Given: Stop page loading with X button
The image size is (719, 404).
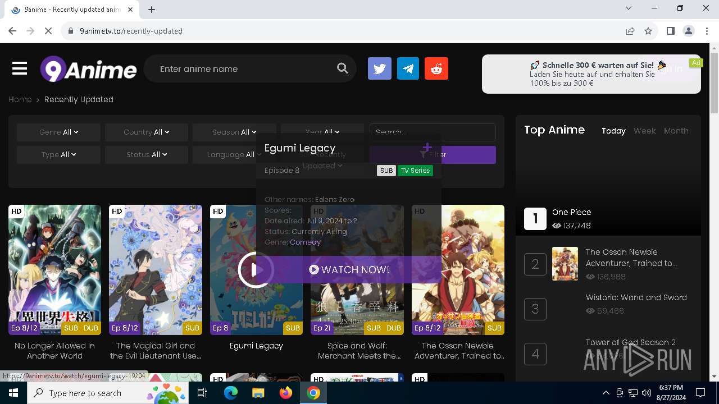Looking at the screenshot, I should click(48, 31).
